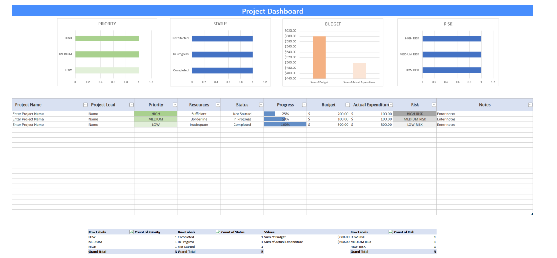Click the Project Name filter arrow
This screenshot has width=557, height=258.
coord(85,104)
